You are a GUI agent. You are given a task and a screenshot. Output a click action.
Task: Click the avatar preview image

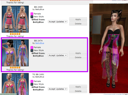109,48
